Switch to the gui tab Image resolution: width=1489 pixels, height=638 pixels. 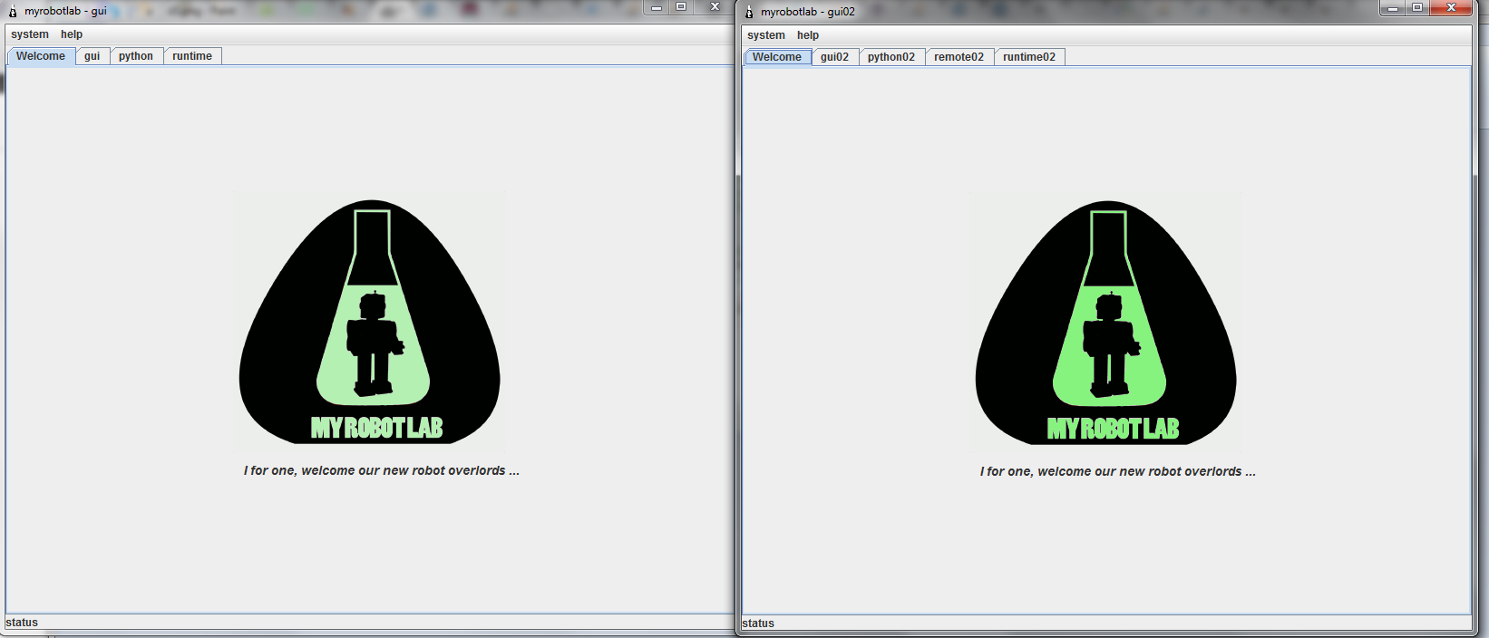tap(92, 56)
